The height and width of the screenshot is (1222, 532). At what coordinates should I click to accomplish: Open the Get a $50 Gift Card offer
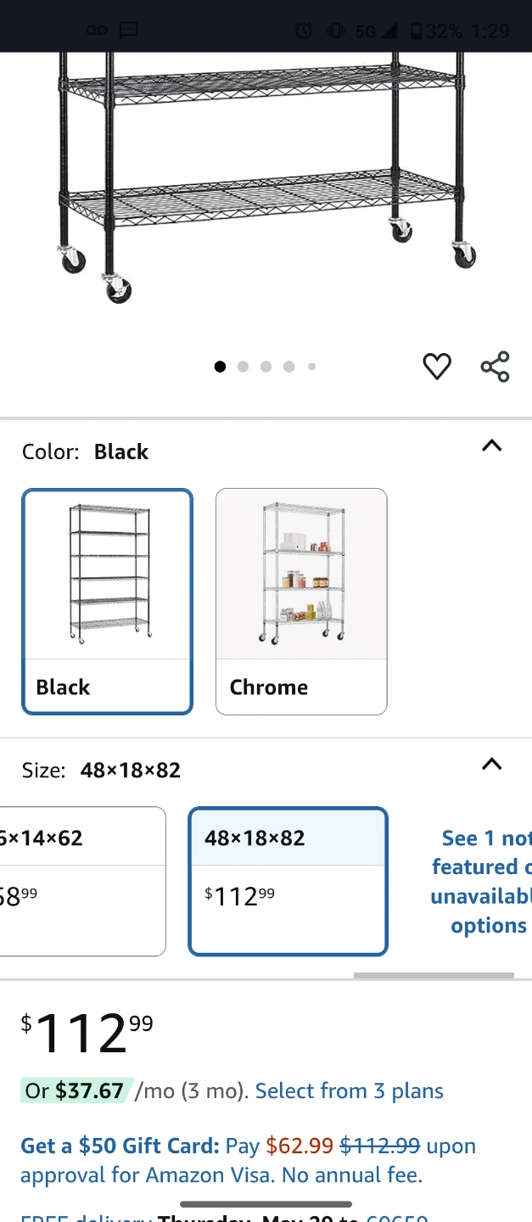click(x=120, y=1146)
